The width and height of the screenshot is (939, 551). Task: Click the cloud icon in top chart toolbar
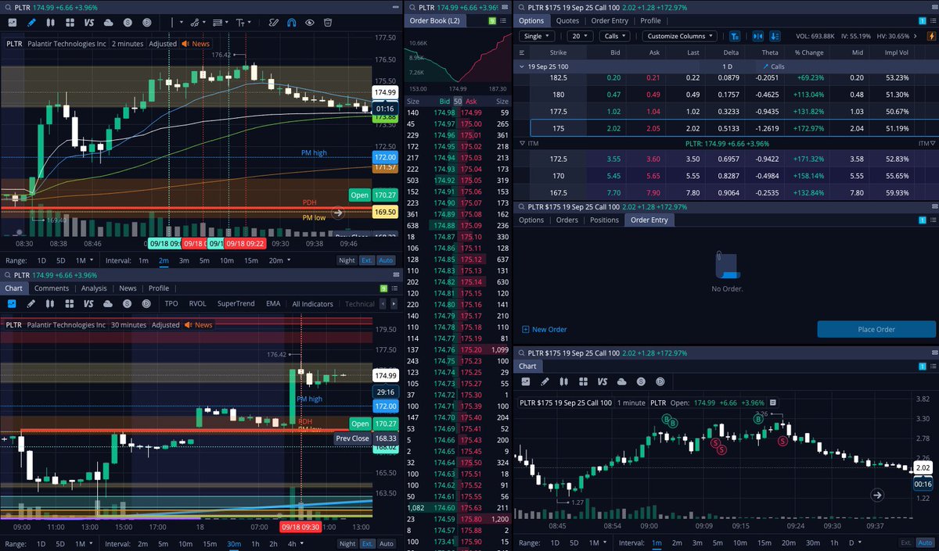[108, 22]
